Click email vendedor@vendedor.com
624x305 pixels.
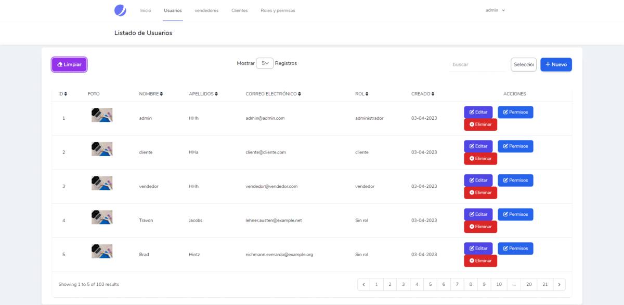click(271, 186)
